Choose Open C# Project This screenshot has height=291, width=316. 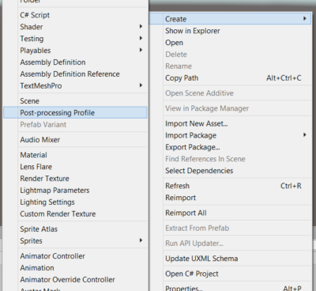click(x=230, y=274)
